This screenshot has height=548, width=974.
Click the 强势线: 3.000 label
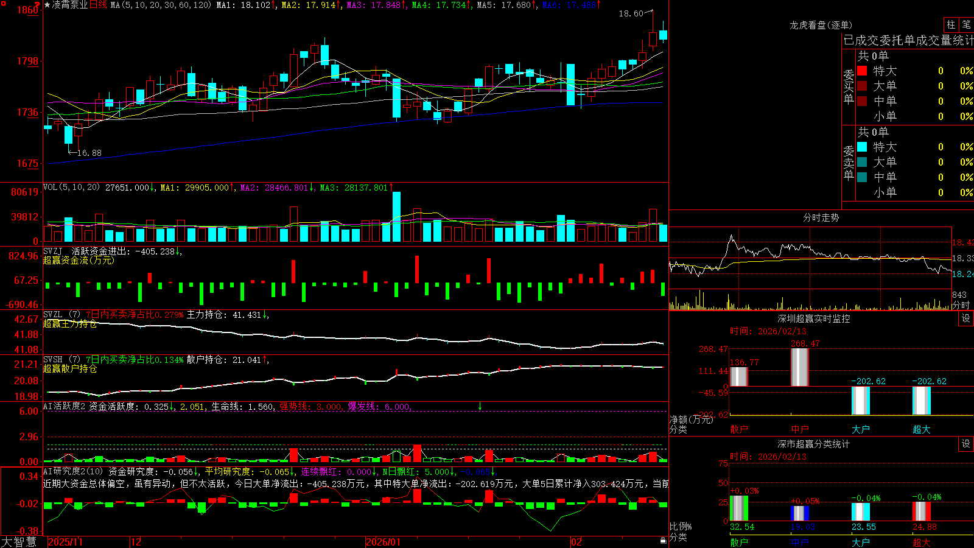click(x=310, y=407)
